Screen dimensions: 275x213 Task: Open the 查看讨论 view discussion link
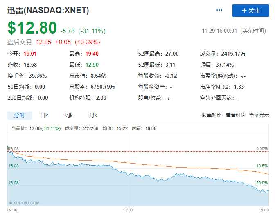click(235, 115)
